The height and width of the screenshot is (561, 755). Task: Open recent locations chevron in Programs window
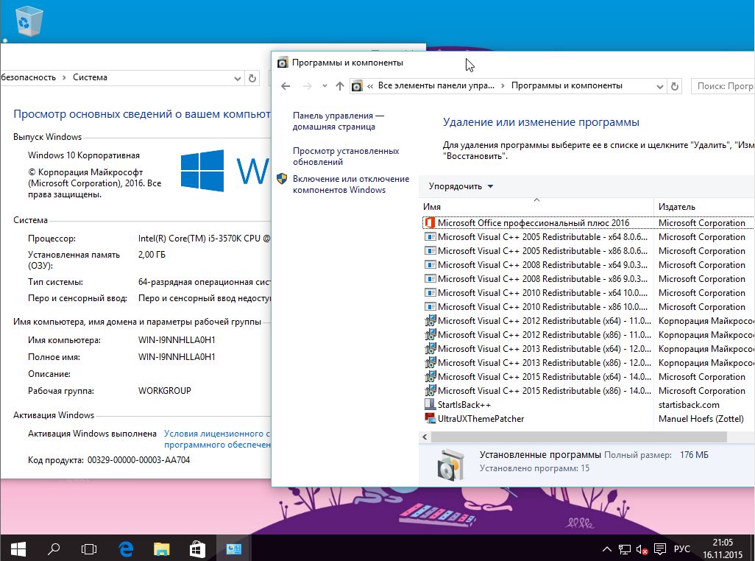click(325, 86)
